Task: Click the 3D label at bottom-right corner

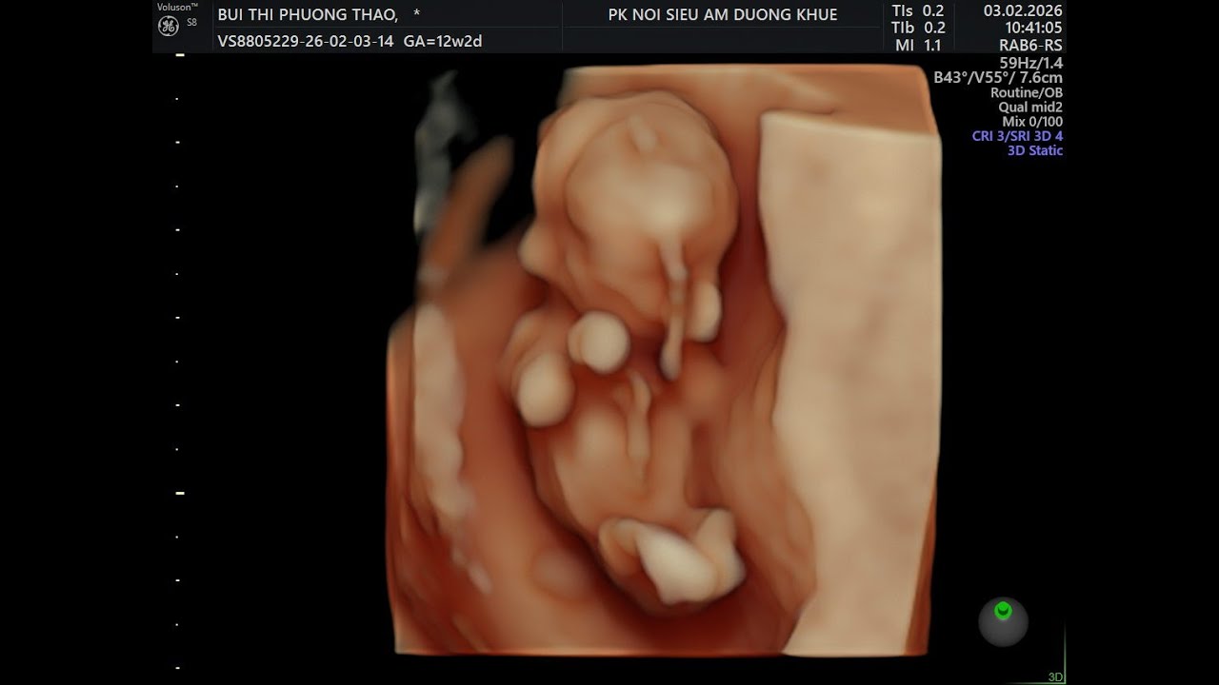Action: [x=1055, y=677]
